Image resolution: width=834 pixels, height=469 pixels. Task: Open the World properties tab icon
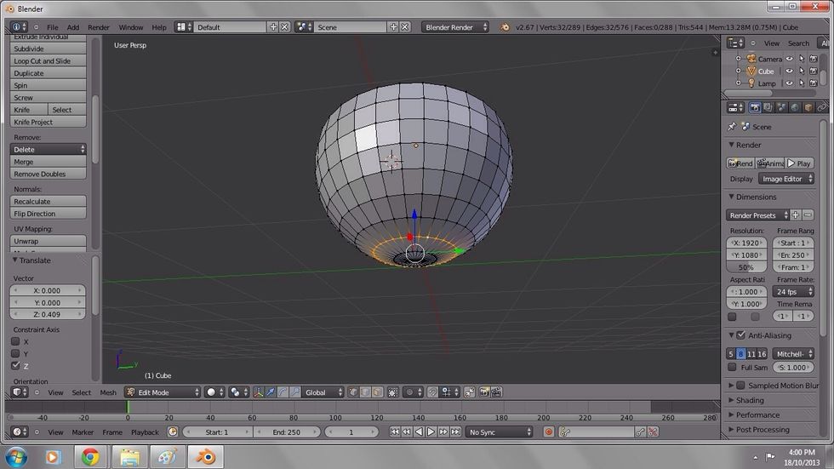(795, 108)
